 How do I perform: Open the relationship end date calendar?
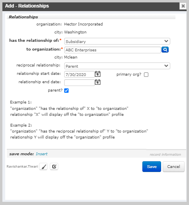(x=98, y=82)
